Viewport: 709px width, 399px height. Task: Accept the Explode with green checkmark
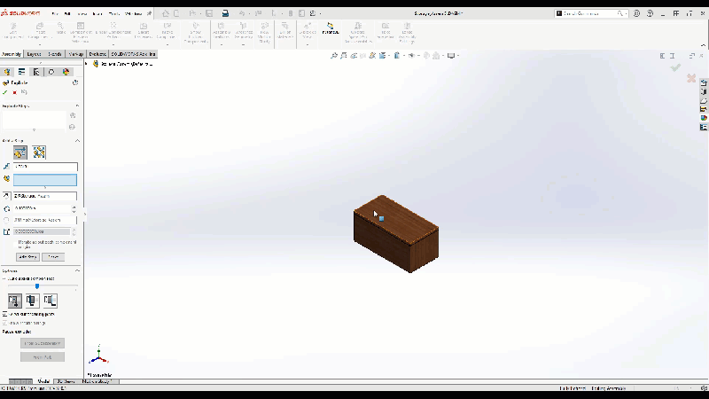coord(5,92)
